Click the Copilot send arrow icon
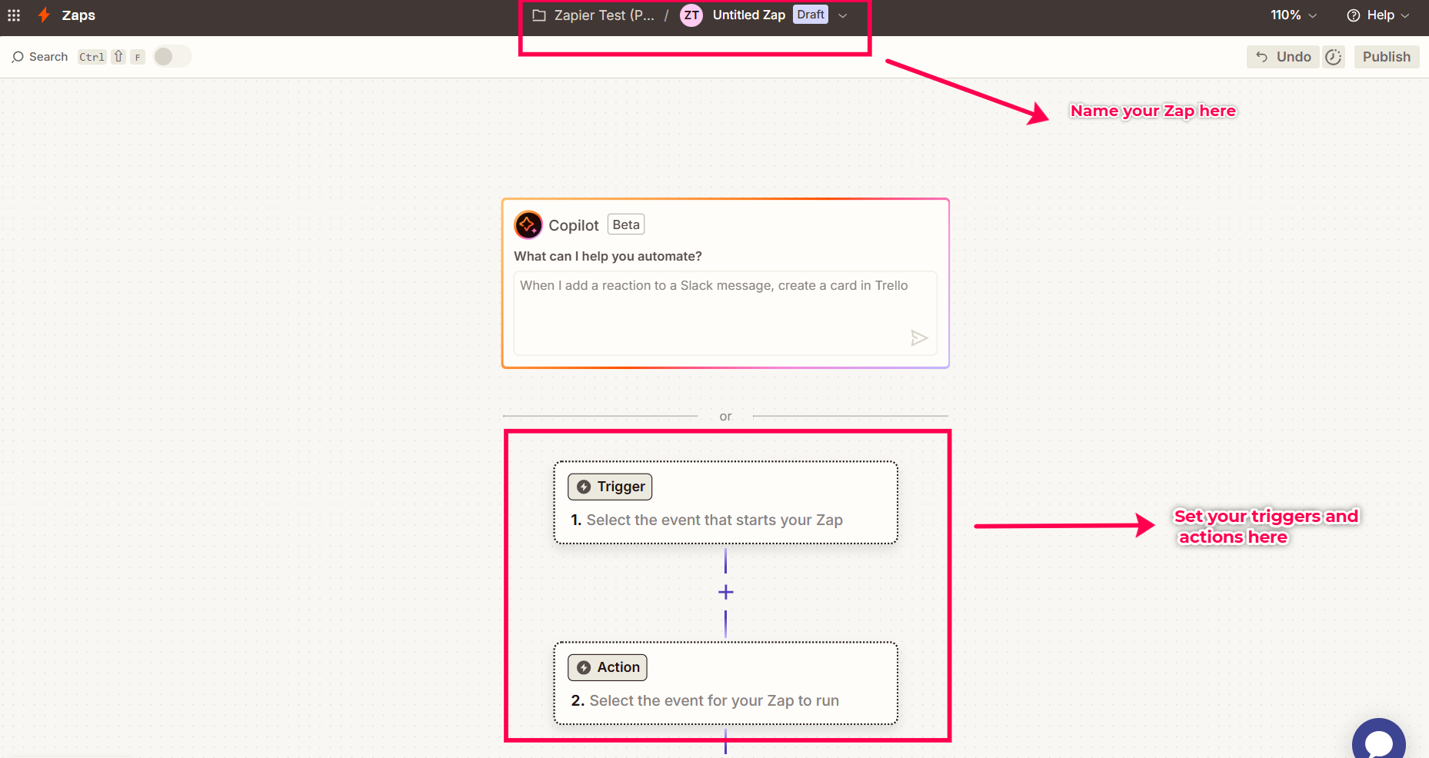This screenshot has height=758, width=1429. pos(919,338)
